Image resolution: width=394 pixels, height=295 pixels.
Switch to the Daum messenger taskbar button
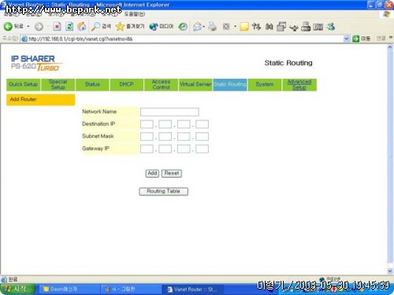point(69,289)
